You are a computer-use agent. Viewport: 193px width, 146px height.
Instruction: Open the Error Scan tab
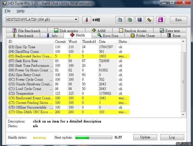[108, 36]
